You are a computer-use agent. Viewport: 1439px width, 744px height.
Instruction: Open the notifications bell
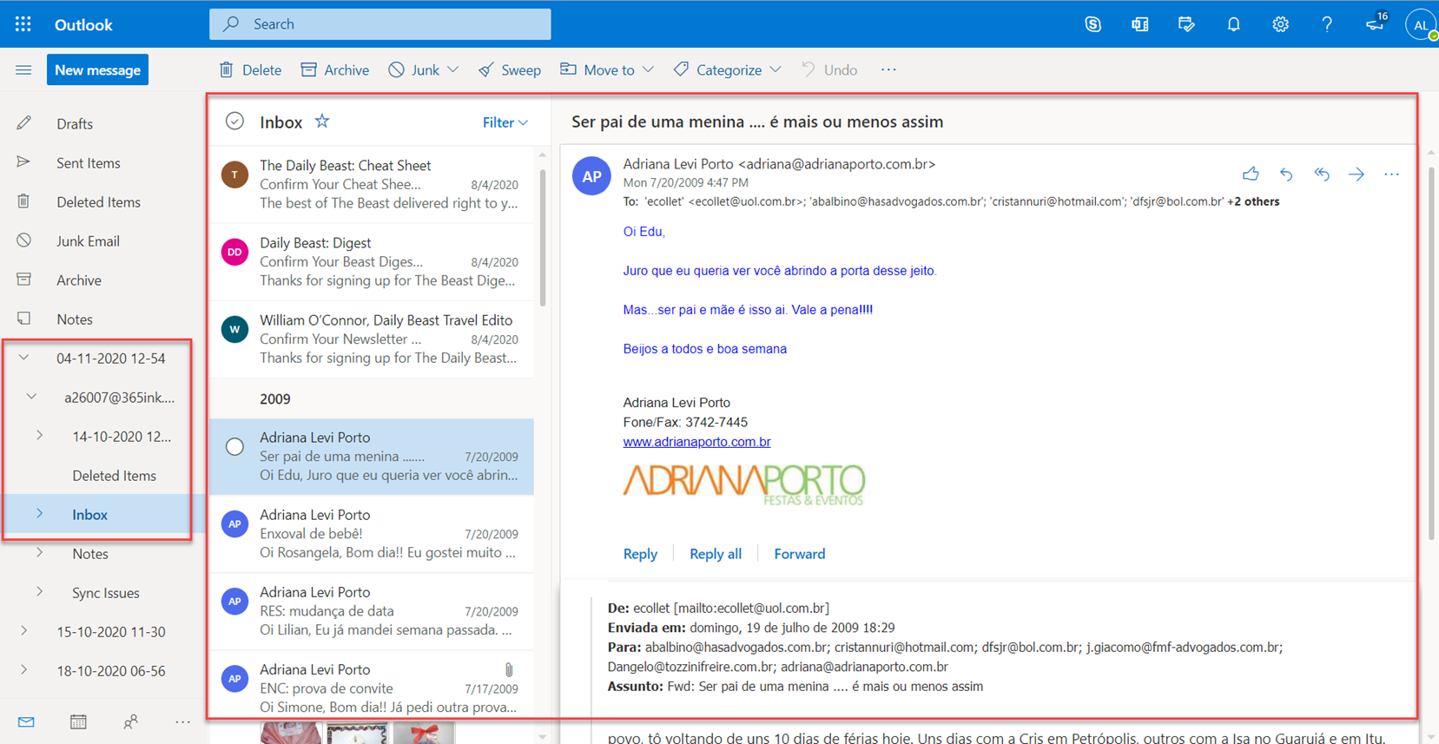[1233, 24]
